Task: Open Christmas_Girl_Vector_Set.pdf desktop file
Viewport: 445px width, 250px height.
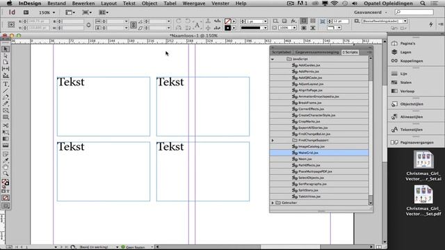Action: pos(423,201)
